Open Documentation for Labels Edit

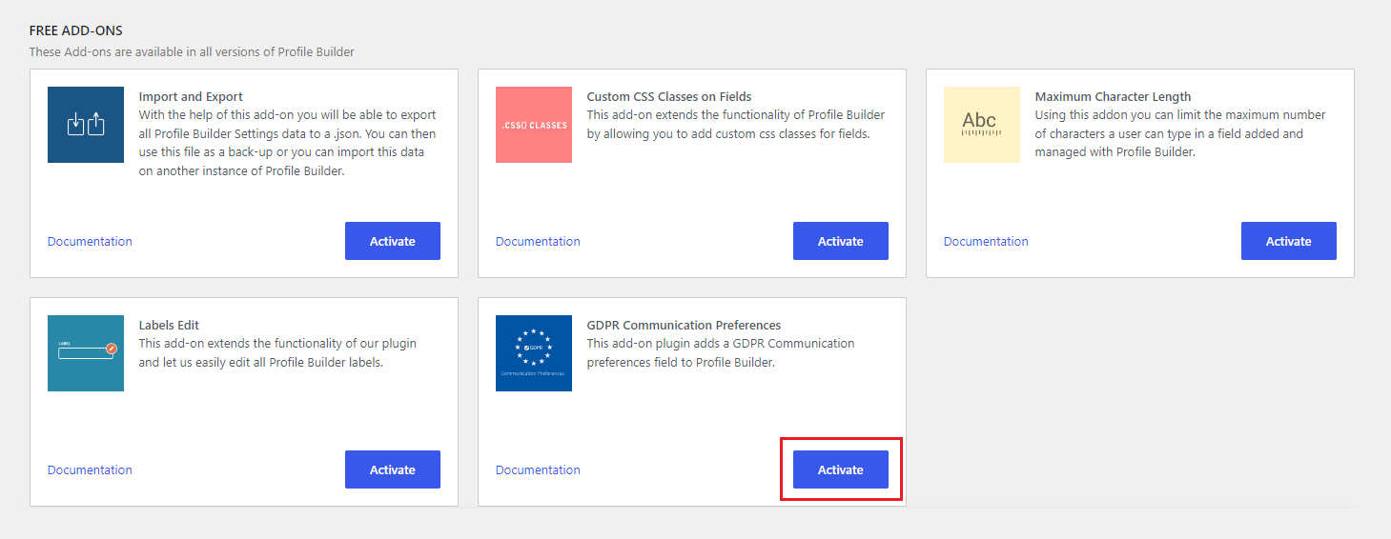click(90, 470)
